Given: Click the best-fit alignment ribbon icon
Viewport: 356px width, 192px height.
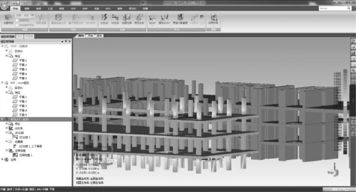Looking at the screenshot, I should (58, 19).
